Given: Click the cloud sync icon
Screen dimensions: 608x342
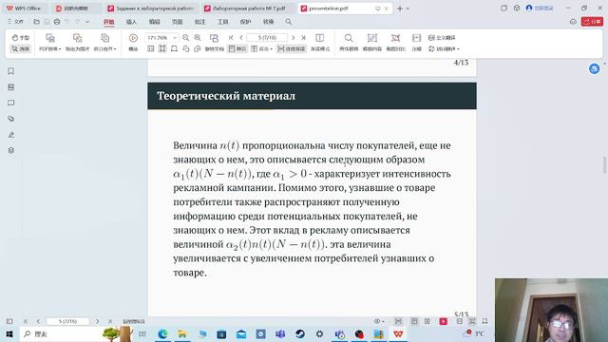Looking at the screenshot, I should (573, 22).
